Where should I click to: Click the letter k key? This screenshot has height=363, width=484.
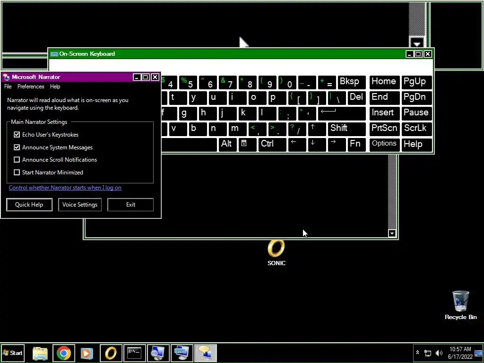pyautogui.click(x=247, y=113)
